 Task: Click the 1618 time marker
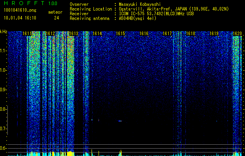(191, 34)
